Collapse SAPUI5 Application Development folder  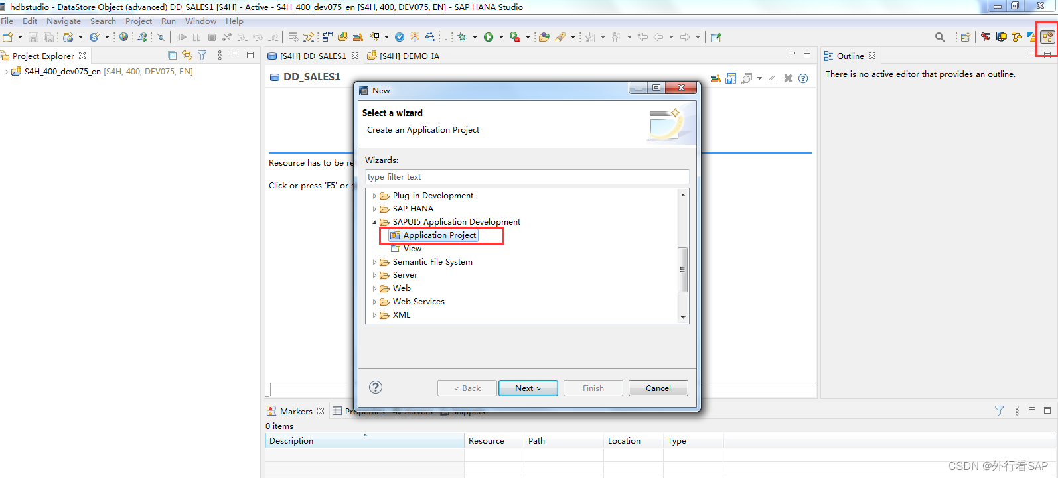[374, 222]
